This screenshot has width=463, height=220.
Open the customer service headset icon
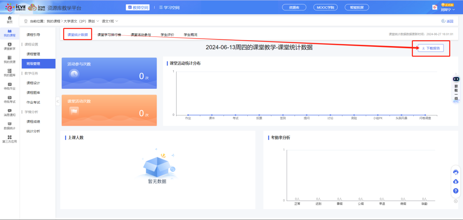tap(455, 172)
